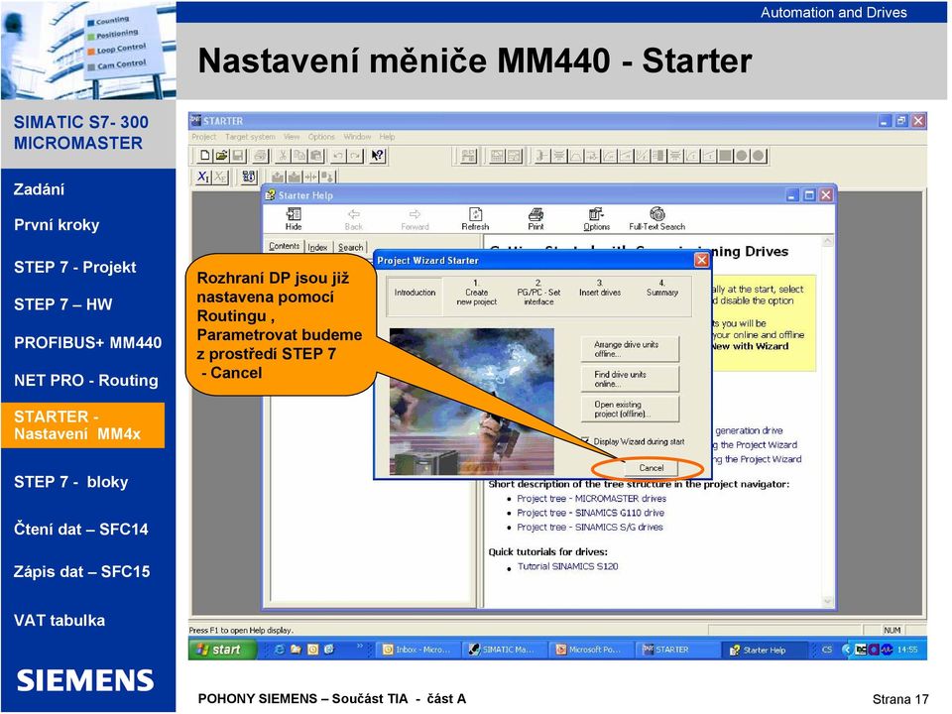Click the Print icon in STARTER toolbar
Image resolution: width=952 pixels, height=714 pixels.
[260, 156]
